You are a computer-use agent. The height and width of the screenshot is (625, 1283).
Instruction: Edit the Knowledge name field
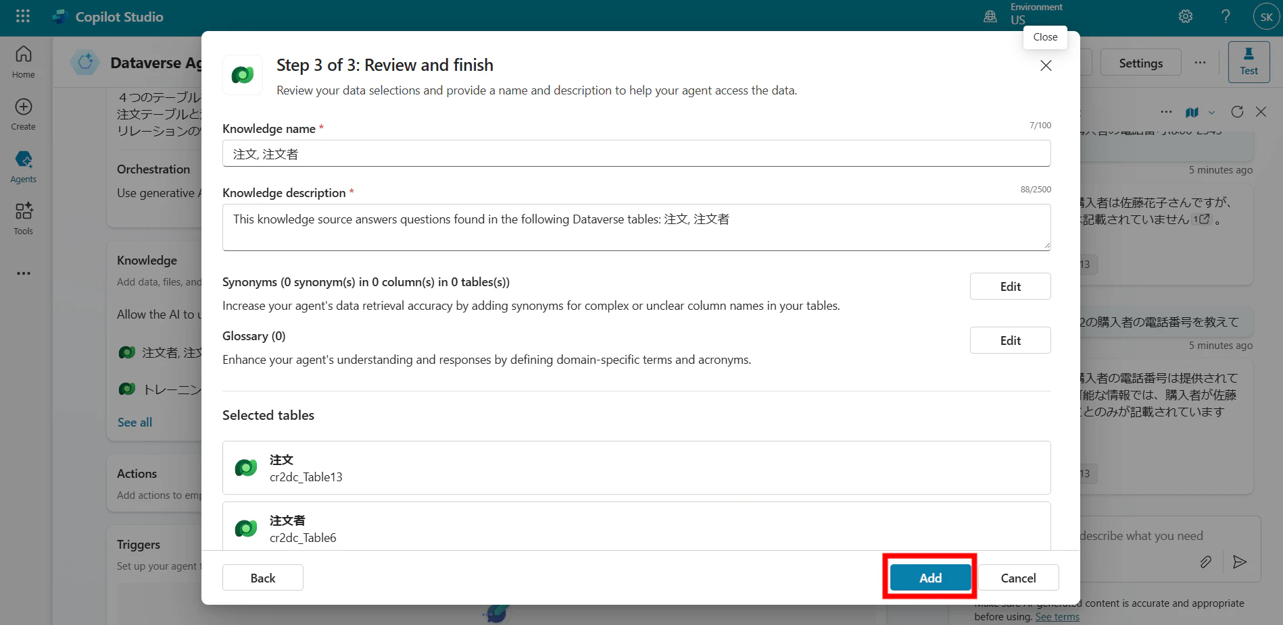point(636,153)
